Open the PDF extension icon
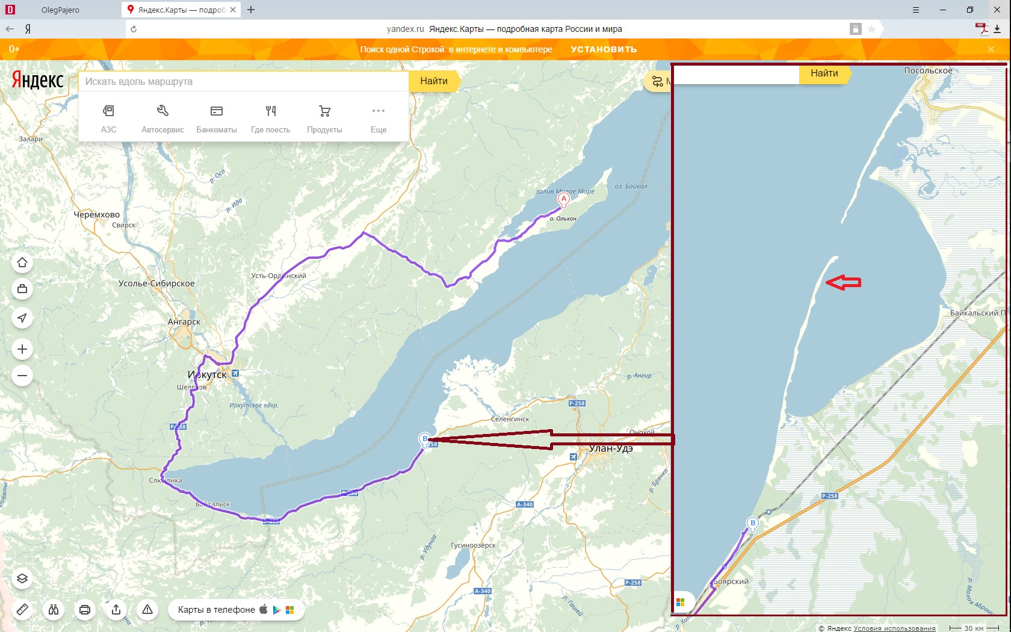 coord(982,29)
